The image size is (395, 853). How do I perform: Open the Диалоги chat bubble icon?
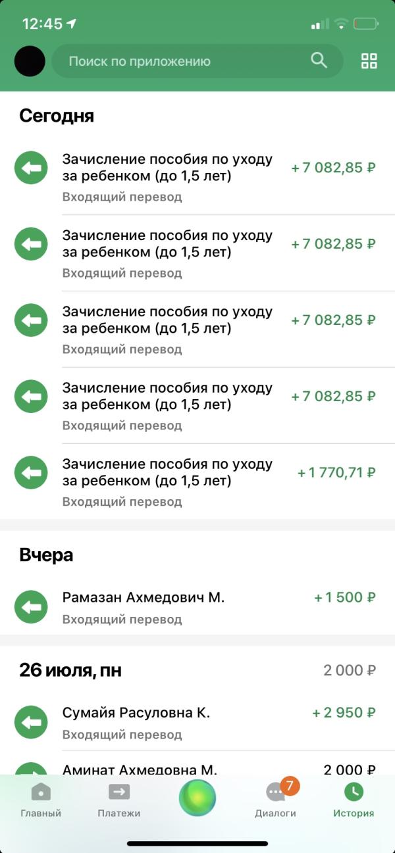click(276, 792)
